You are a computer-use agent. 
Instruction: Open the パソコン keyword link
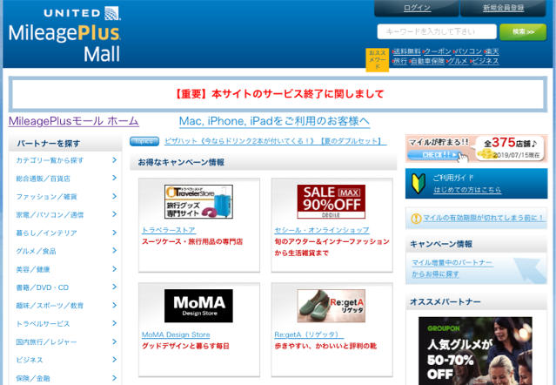(x=468, y=51)
